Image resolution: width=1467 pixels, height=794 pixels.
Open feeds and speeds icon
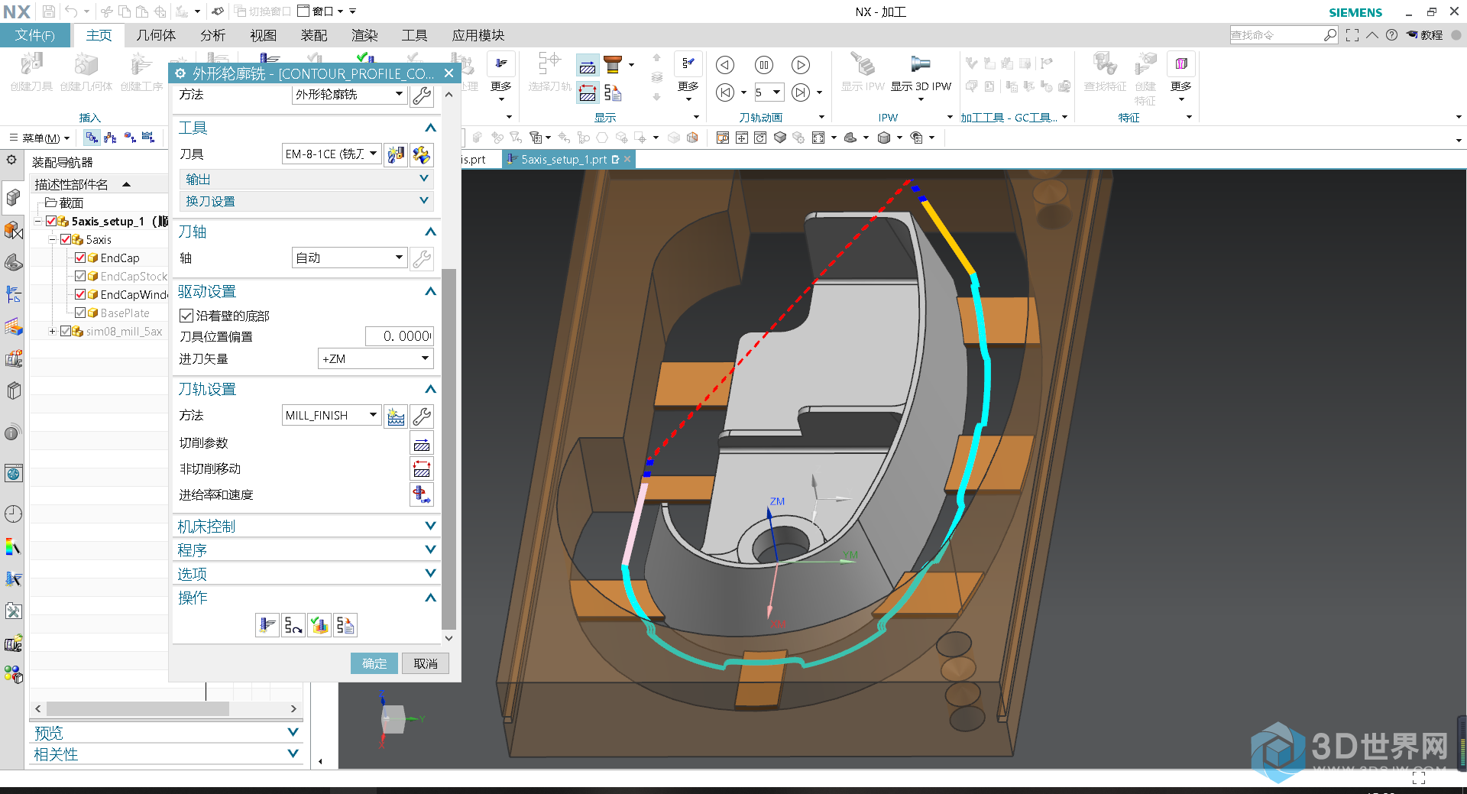tap(422, 494)
